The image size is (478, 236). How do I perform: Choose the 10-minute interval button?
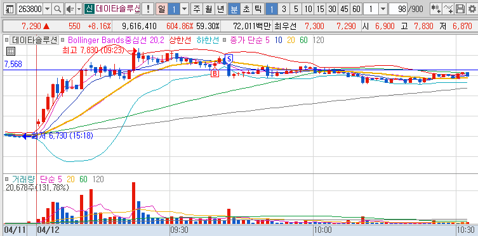(308, 9)
